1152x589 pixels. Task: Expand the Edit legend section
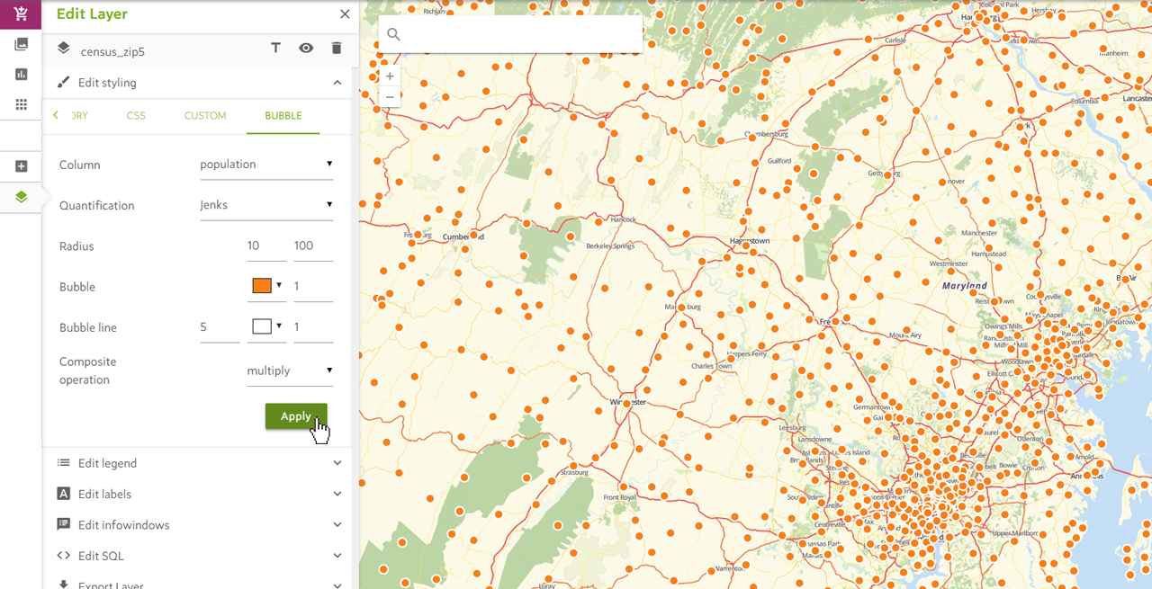coord(337,463)
